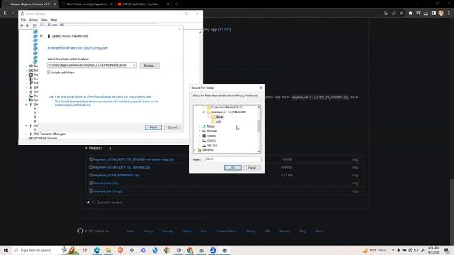Expand the Videos folder node
The width and height of the screenshot is (454, 255).
pos(199,136)
